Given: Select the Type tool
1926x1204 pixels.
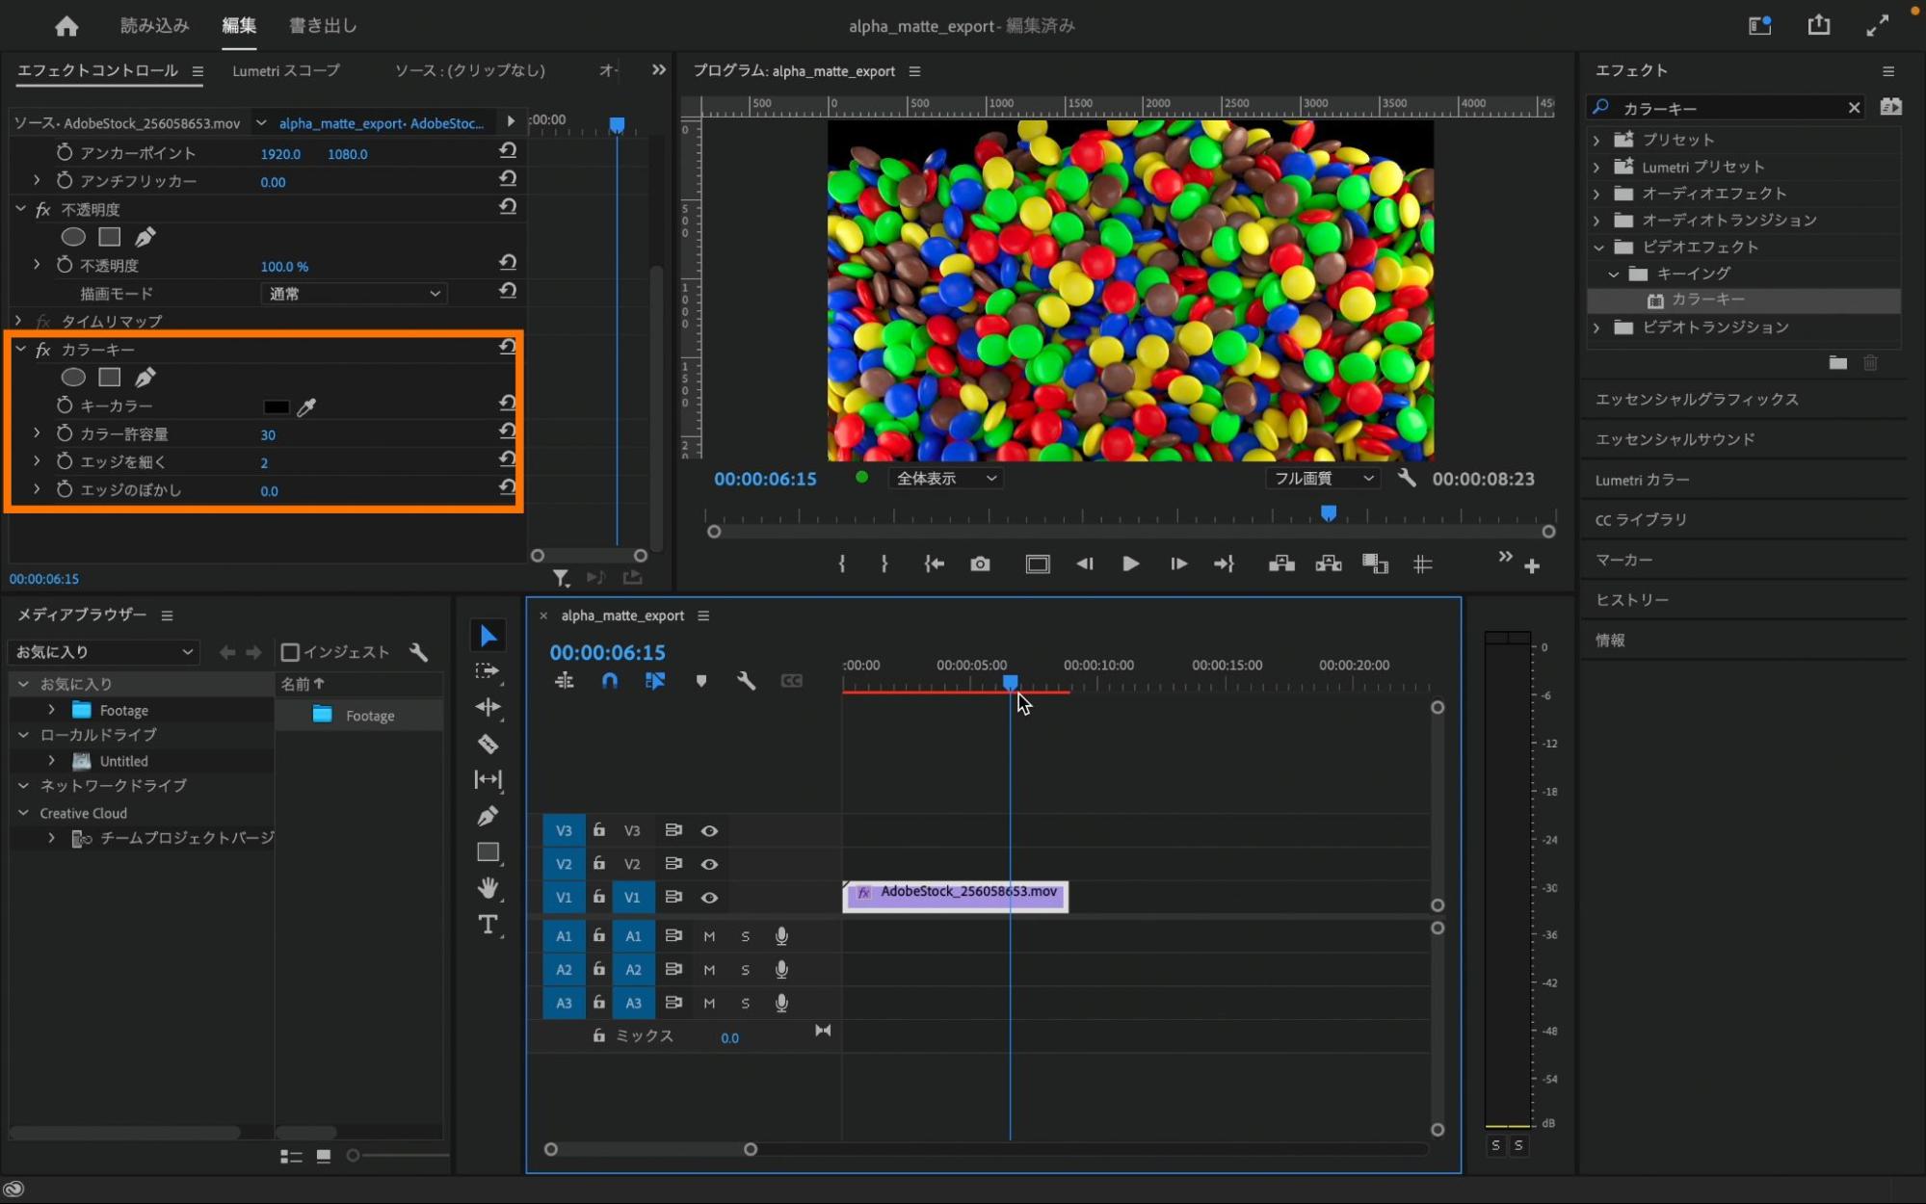Looking at the screenshot, I should click(488, 925).
